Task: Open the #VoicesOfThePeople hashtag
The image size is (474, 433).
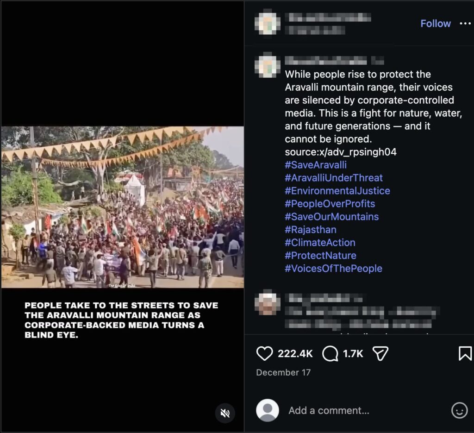Action: coord(334,269)
